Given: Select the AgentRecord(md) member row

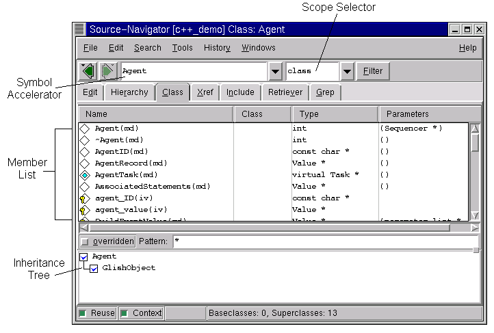Looking at the screenshot, I should point(274,163).
